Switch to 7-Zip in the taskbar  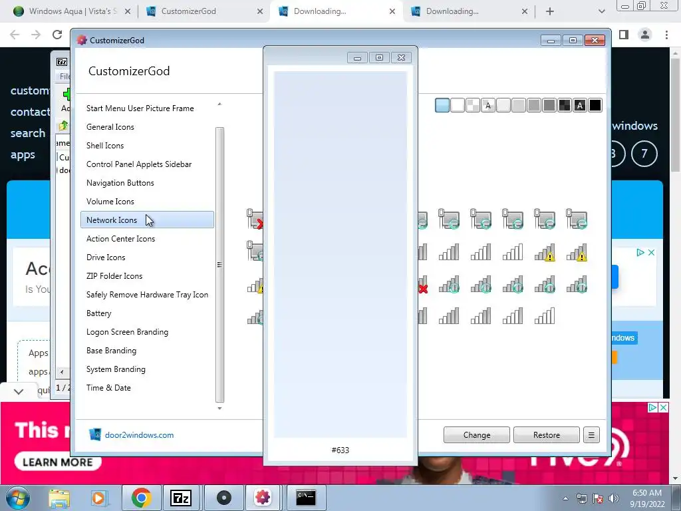181,498
